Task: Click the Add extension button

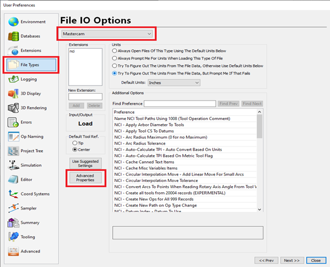Action: click(76, 106)
